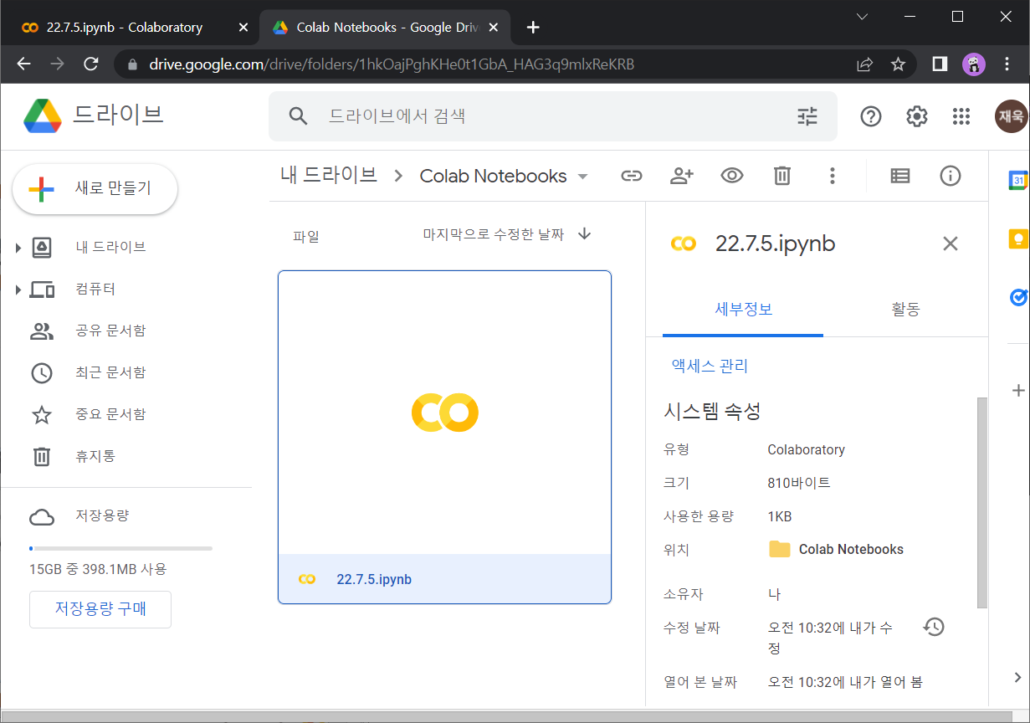Viewport: 1030px width, 723px height.
Task: Open the Chrome profile avatar icon
Action: [x=973, y=64]
